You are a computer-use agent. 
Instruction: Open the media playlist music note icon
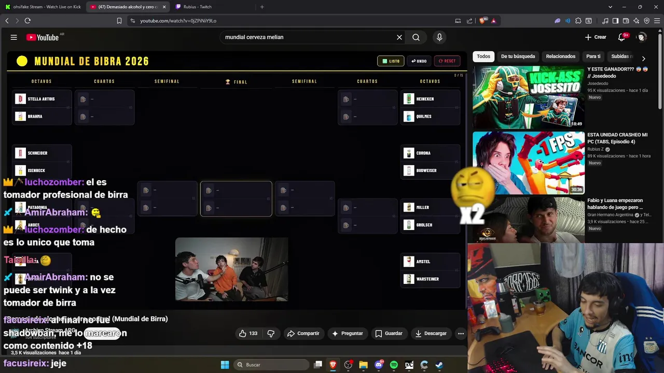(x=605, y=21)
